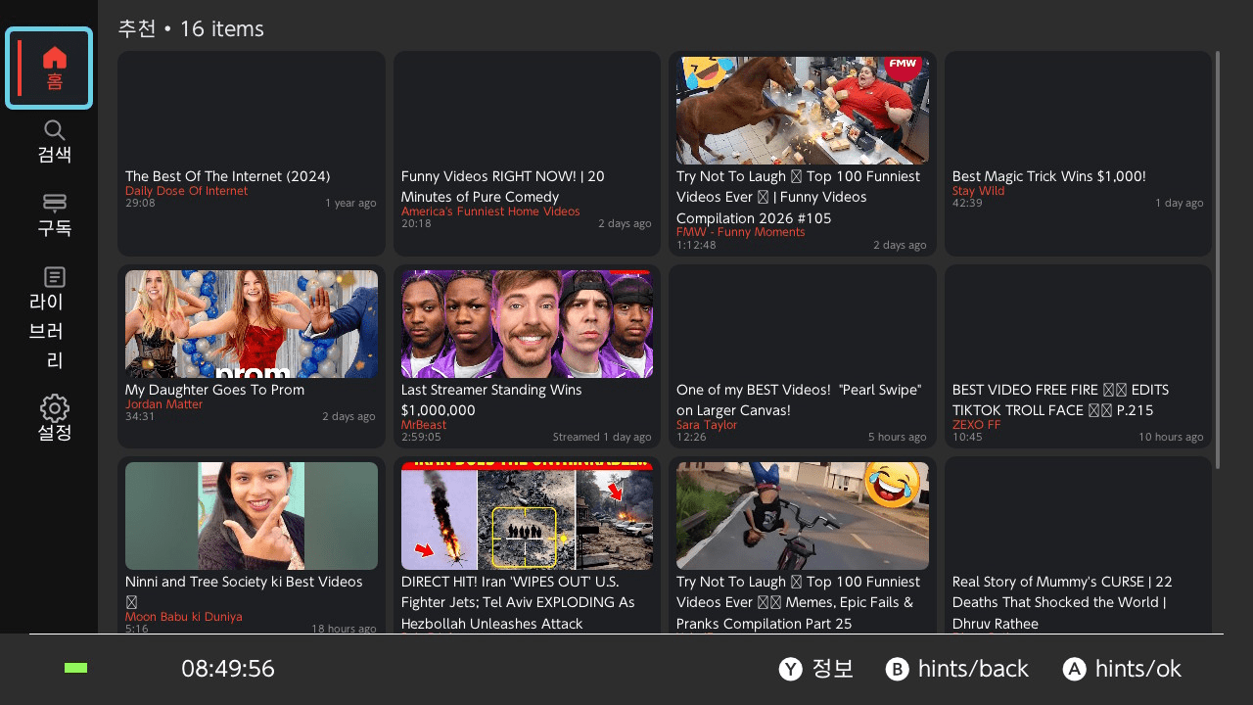Image resolution: width=1253 pixels, height=705 pixels.
Task: Click the 29:08 video duration
Action: (140, 203)
